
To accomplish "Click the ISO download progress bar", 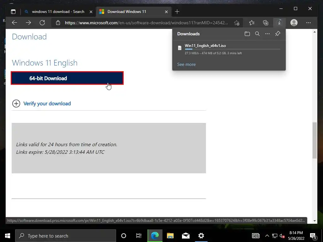I will 232,49.
